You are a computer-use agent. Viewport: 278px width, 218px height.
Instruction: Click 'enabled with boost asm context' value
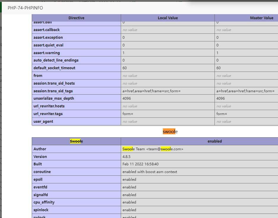(x=150, y=172)
